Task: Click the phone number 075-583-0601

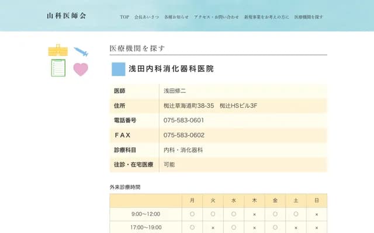Action: pos(183,121)
